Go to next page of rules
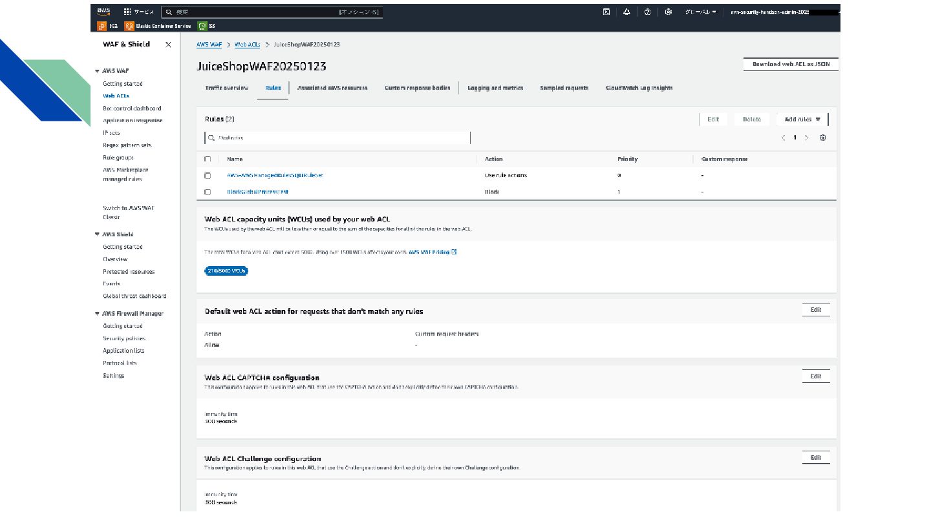931x523 pixels. pos(806,138)
